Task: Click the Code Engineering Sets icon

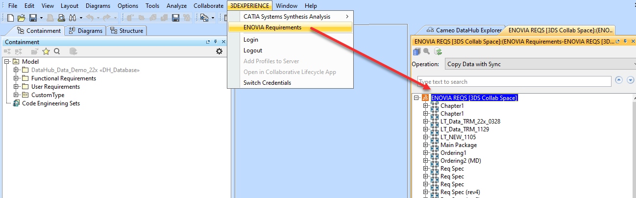Action: 17,103
